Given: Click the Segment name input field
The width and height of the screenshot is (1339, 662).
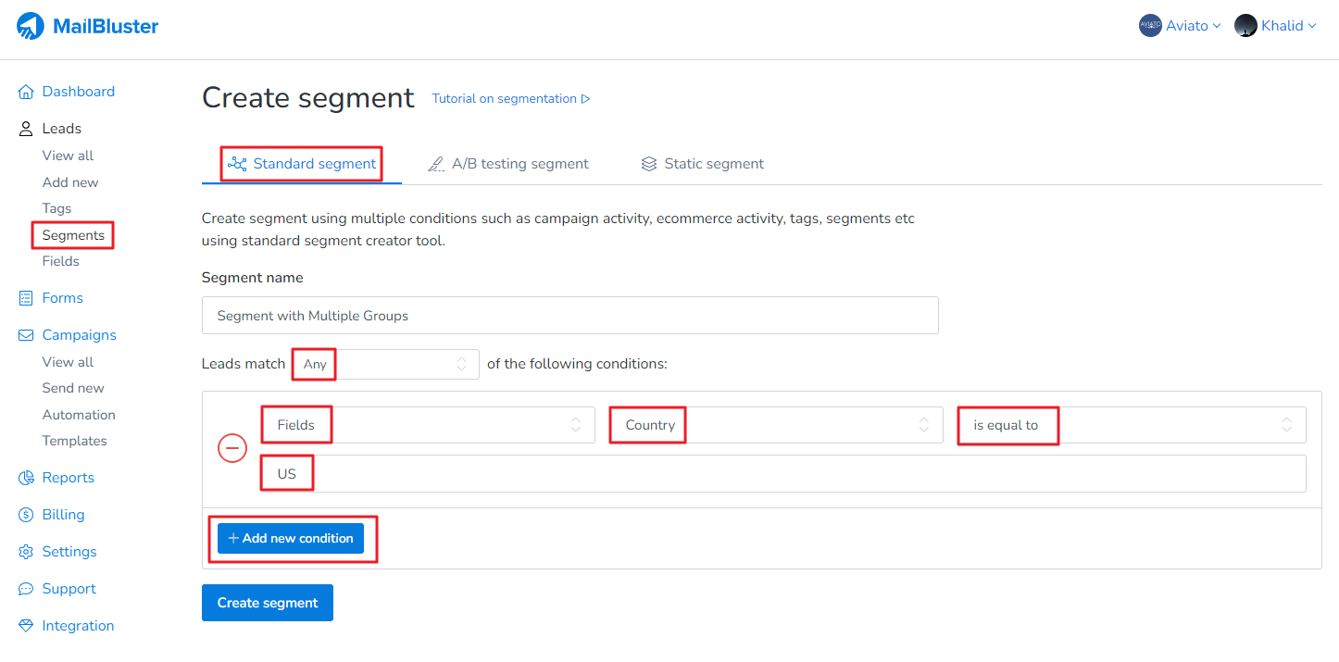Looking at the screenshot, I should [569, 315].
